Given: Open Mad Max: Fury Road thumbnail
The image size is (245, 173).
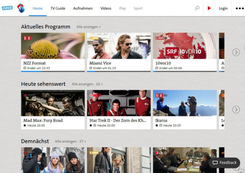Looking at the screenshot, I should [x=53, y=103].
